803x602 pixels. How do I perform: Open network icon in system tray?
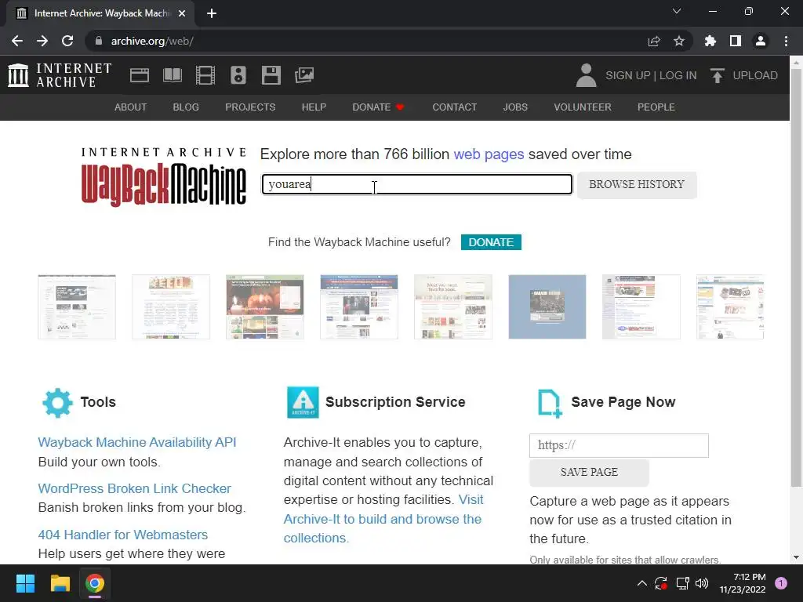pos(682,583)
